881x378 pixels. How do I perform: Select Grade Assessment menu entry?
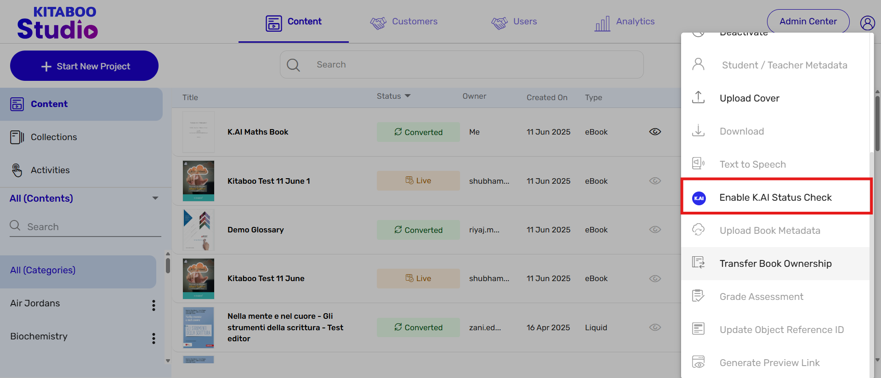coord(775,297)
